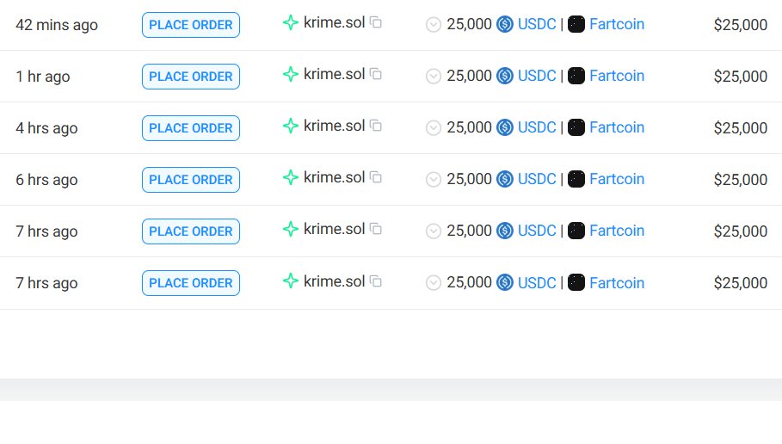
Task: Click PLACE ORDER in 6 hrs ago row
Action: (191, 180)
